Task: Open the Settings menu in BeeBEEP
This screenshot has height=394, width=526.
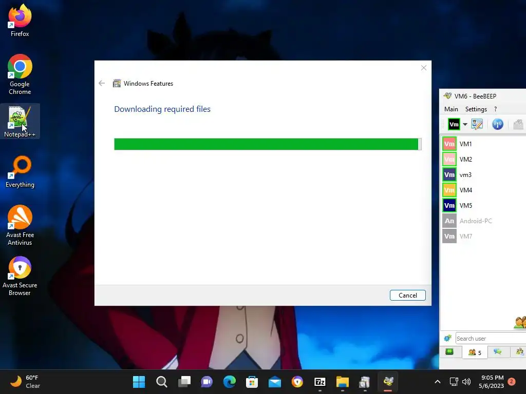Action: click(476, 109)
